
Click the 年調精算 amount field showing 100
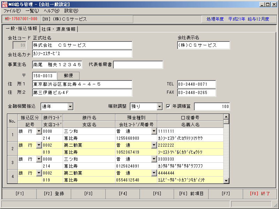coord(212,107)
